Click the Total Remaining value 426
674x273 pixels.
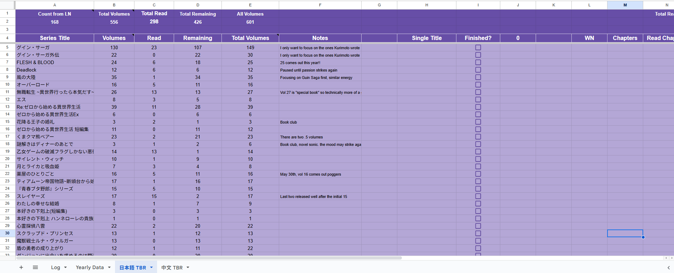(x=198, y=22)
